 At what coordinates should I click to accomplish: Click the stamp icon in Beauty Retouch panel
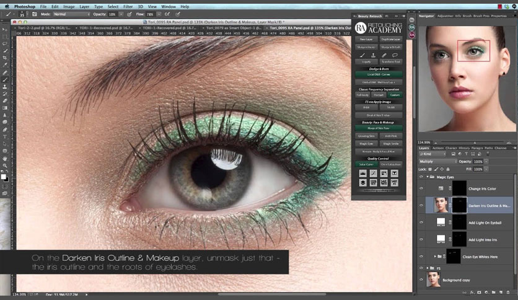click(373, 55)
